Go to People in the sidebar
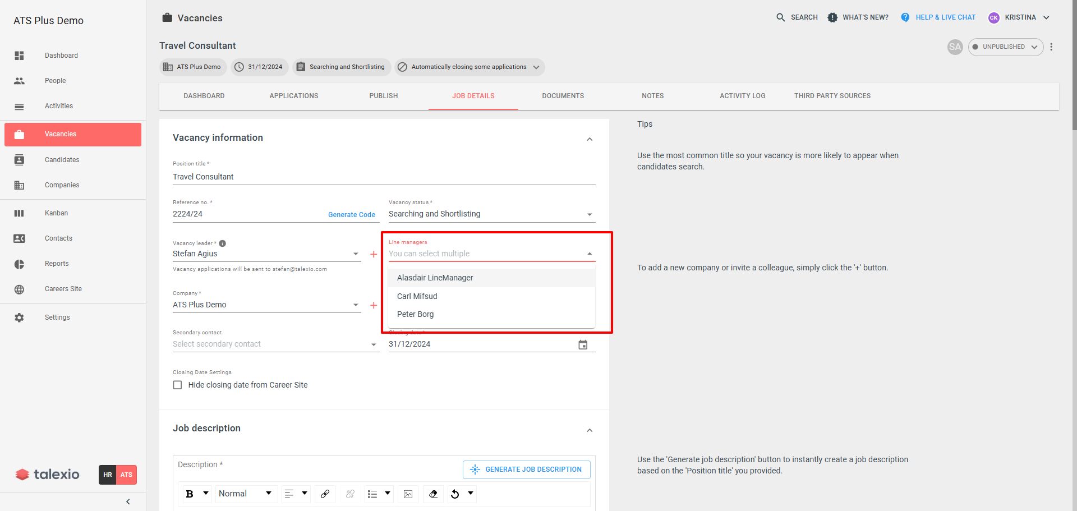The height and width of the screenshot is (511, 1077). tap(73, 81)
